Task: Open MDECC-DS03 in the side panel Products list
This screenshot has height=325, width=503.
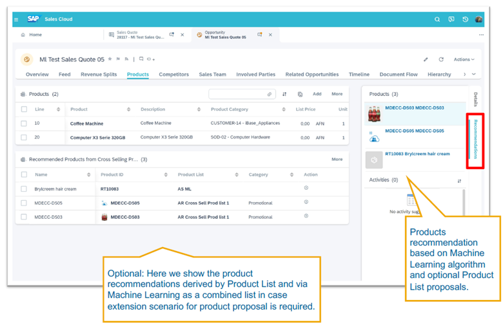Action: [x=415, y=108]
